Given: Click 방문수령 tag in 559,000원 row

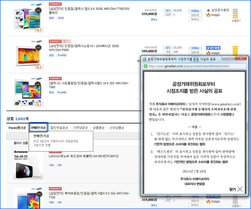Looking at the screenshot, I should pyautogui.click(x=195, y=15).
